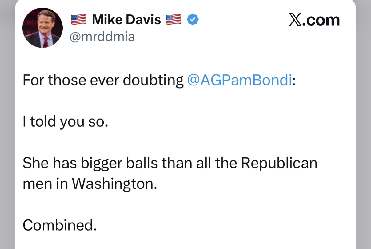This screenshot has height=249, width=371.
Task: Open the Mike Davis display name
Action: (x=126, y=20)
